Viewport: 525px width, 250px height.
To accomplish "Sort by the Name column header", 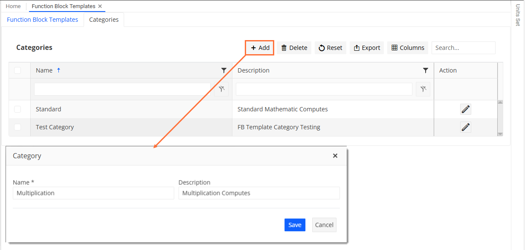I will click(x=44, y=70).
